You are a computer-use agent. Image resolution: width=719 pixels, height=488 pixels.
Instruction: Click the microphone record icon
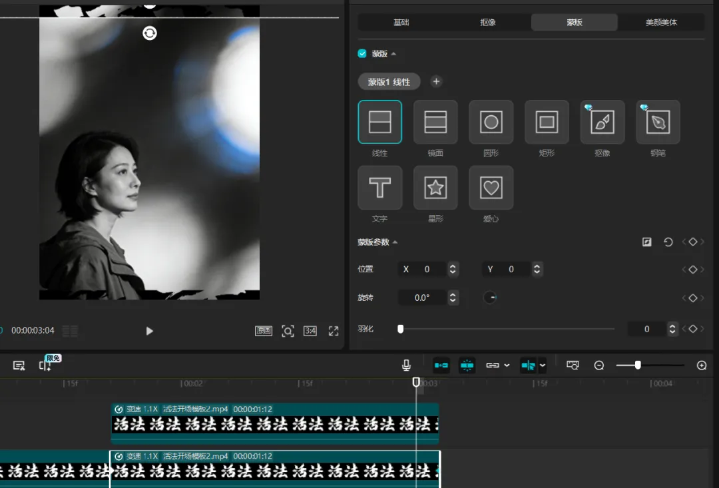[406, 365]
